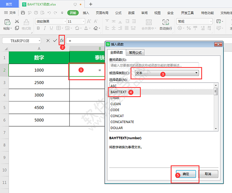
Task: Open the Name Box dropdown showing TRANSPOSE
Action: coord(39,41)
